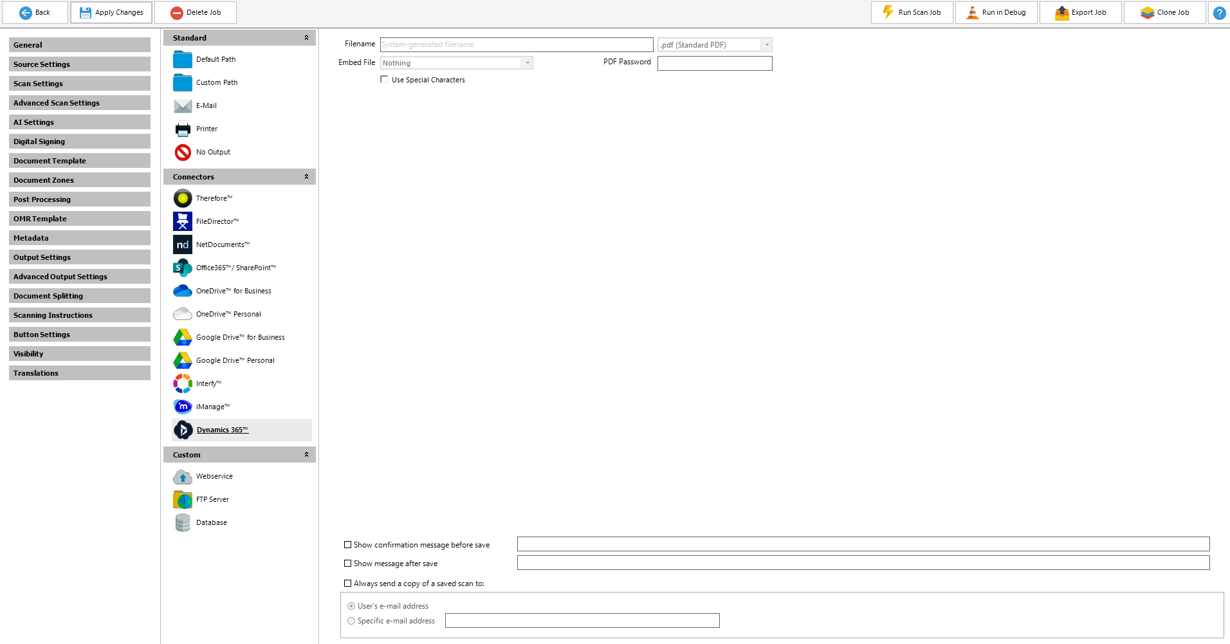Tick Show confirmation message before save
The image size is (1230, 644).
348,545
